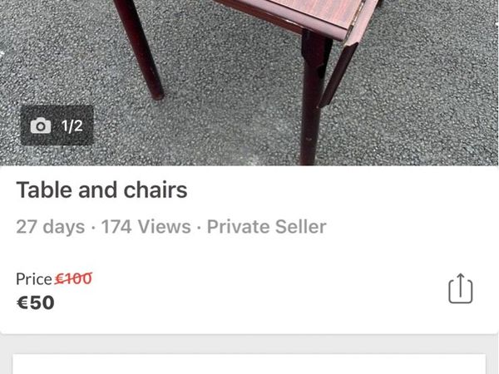Click the folded drop-leaf support bracket
499x374 pixels.
338,75
